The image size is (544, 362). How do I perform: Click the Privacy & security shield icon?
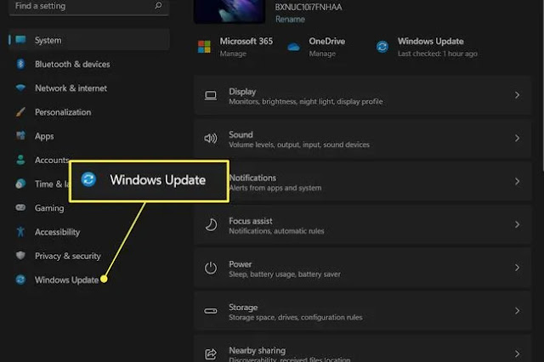(x=20, y=256)
